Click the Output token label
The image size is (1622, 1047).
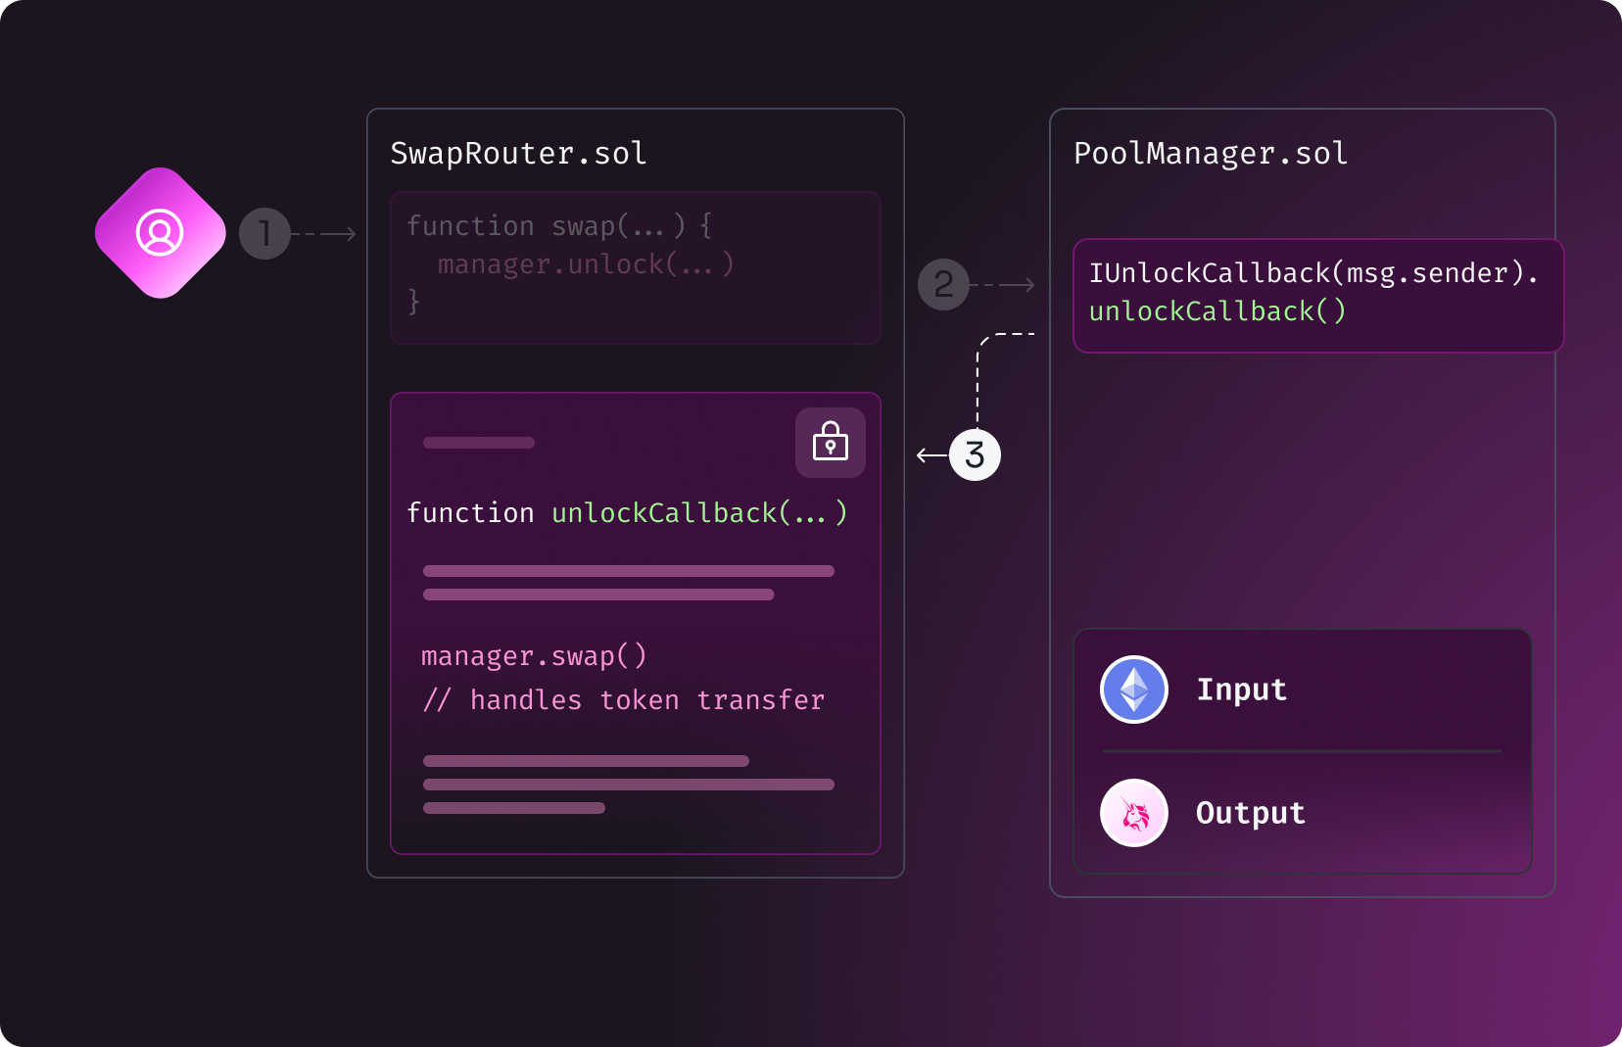[1250, 813]
